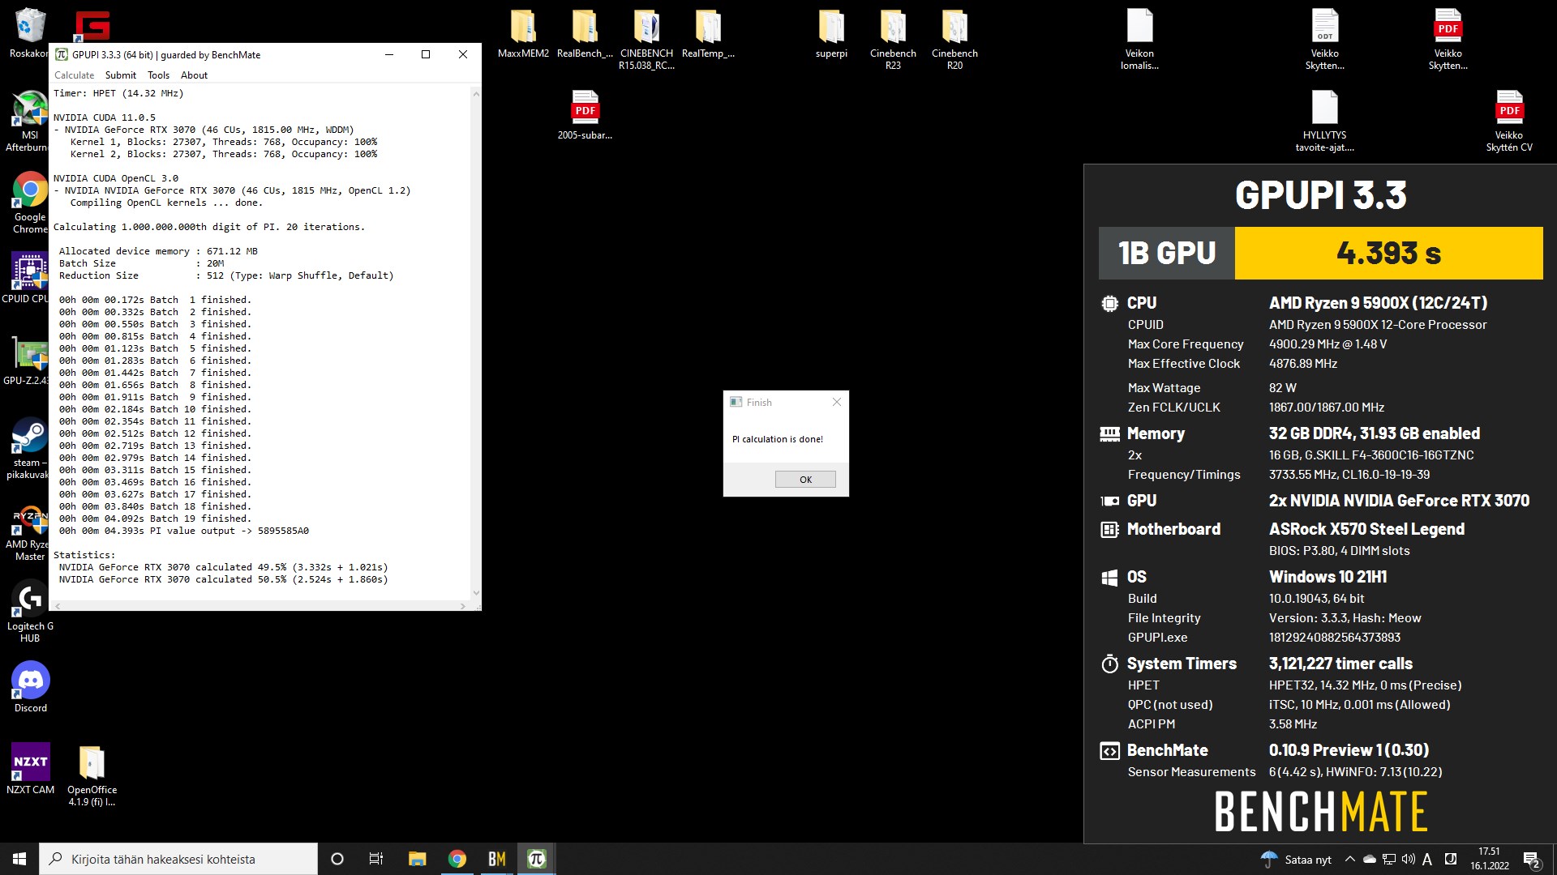Image resolution: width=1557 pixels, height=875 pixels.
Task: Show hidden system tray icons
Action: click(x=1349, y=860)
